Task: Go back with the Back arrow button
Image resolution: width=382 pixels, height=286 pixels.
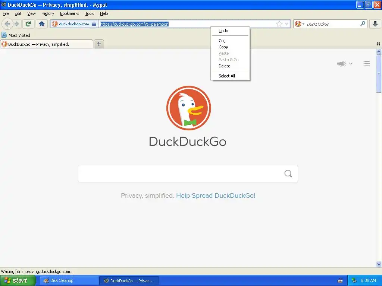Action: (x=7, y=24)
